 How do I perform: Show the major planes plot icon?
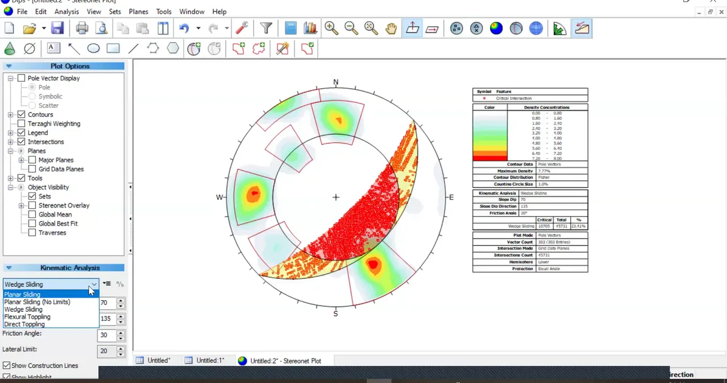516,28
